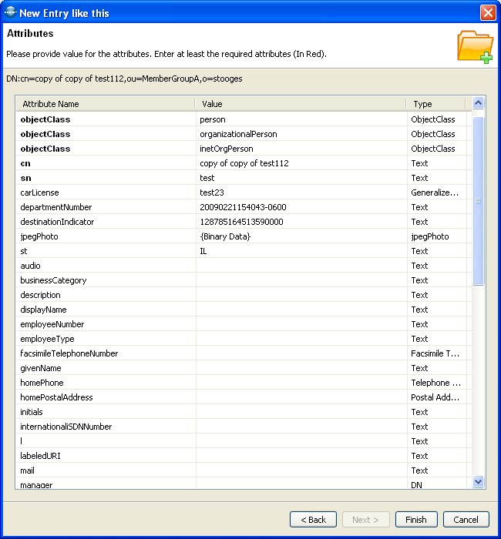Edit the value field for carLicense
The image size is (501, 539).
pyautogui.click(x=301, y=192)
